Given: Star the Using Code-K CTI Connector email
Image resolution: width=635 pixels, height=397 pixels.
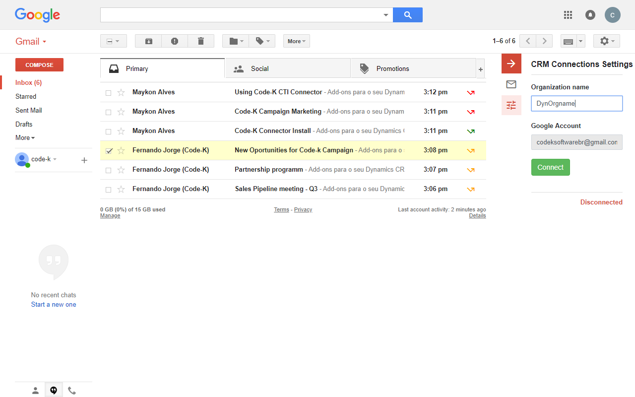Looking at the screenshot, I should click(121, 92).
